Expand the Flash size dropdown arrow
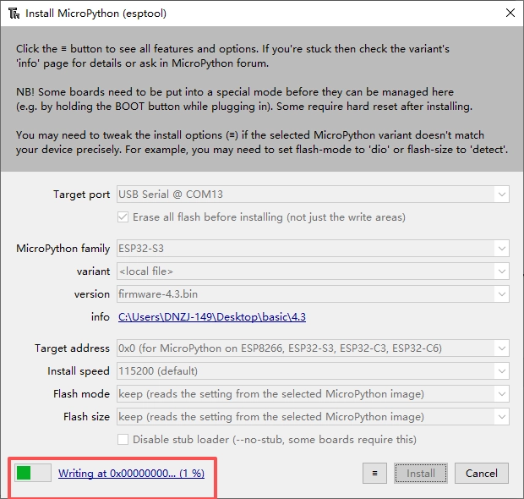The image size is (524, 499). click(501, 416)
